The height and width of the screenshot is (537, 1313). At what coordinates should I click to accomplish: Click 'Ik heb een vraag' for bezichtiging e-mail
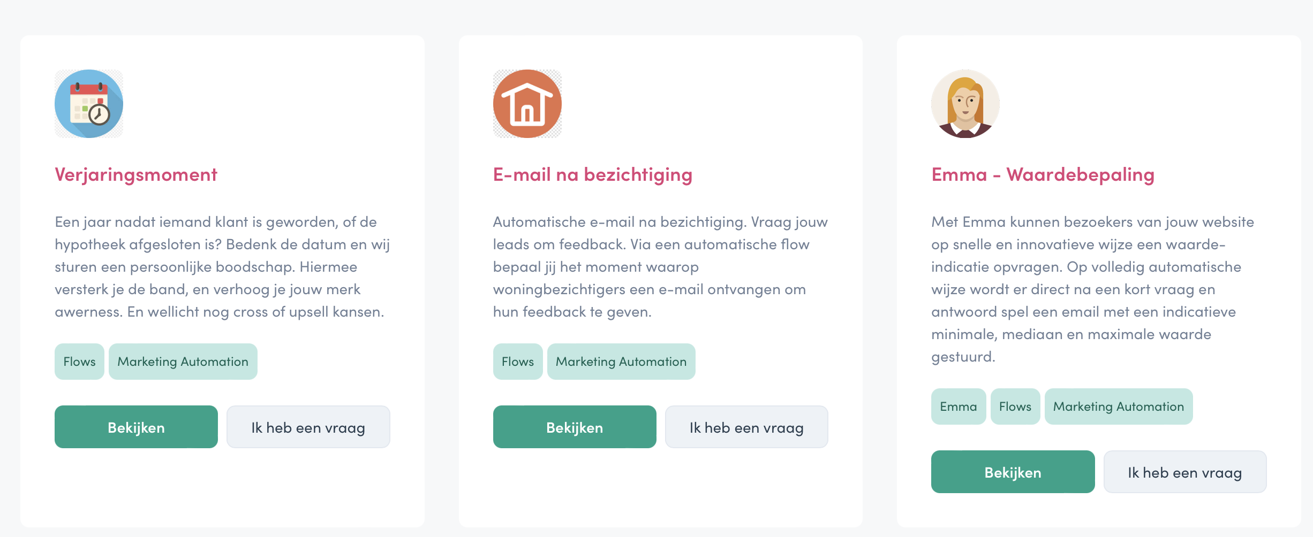point(746,427)
